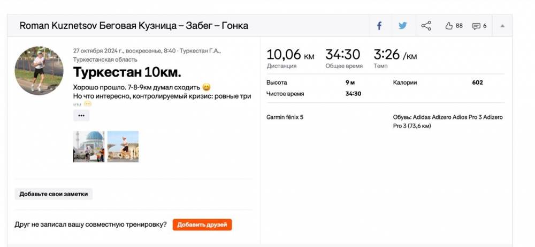The image size is (535, 247).
Task: View the runner photo thumbnail
Action: (123, 146)
